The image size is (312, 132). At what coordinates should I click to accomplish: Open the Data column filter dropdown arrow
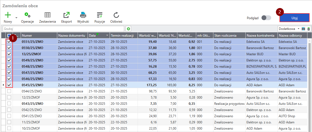pos(107,36)
